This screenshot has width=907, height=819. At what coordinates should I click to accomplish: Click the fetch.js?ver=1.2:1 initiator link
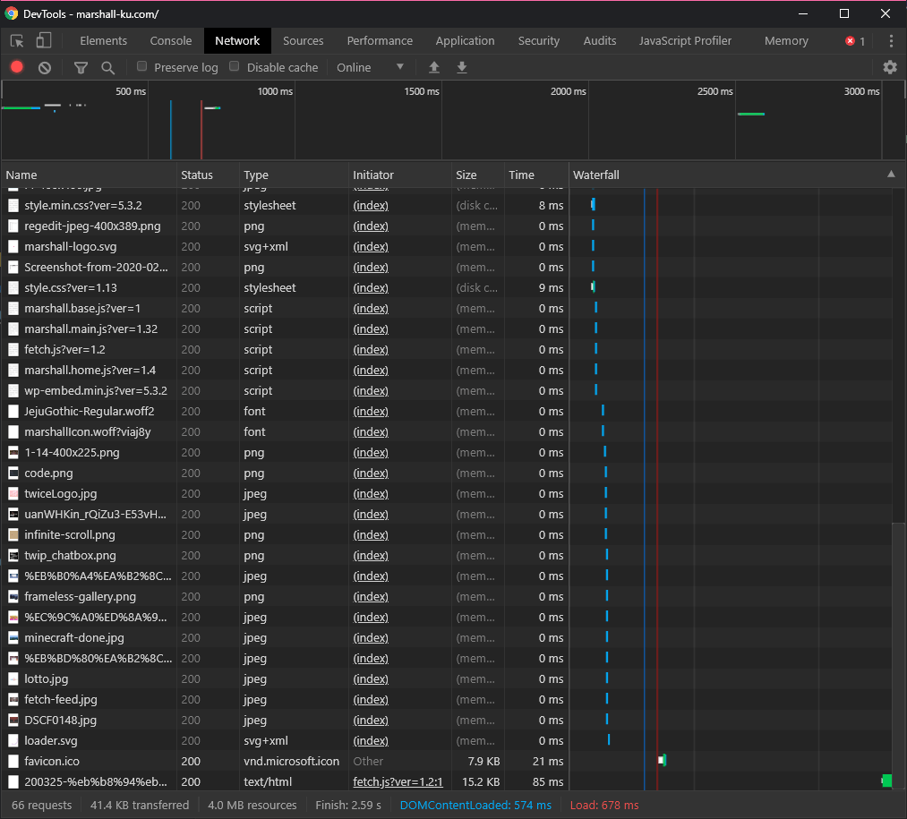coord(398,781)
